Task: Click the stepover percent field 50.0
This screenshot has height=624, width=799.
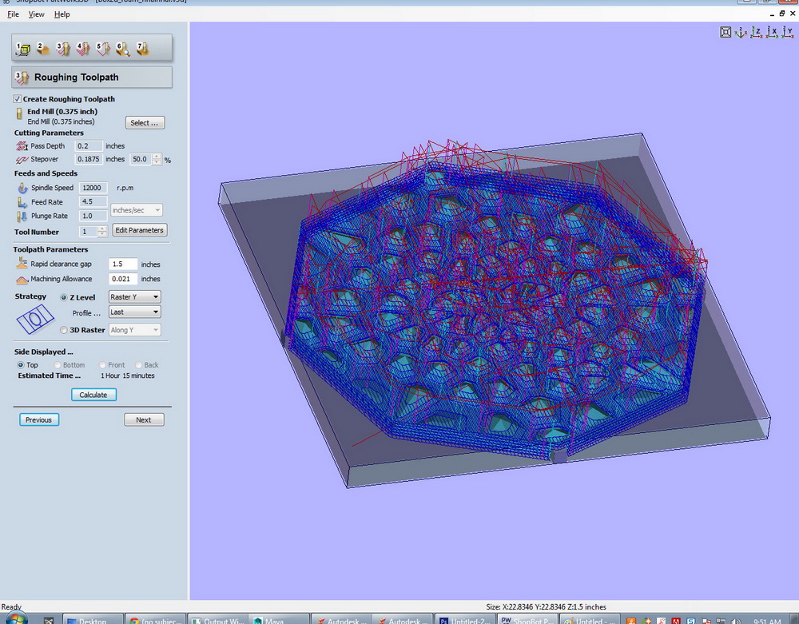Action: (141, 160)
